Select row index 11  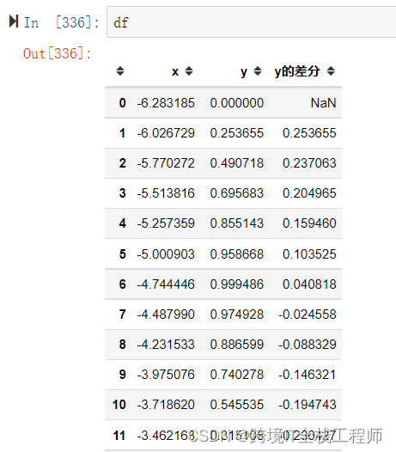point(119,436)
